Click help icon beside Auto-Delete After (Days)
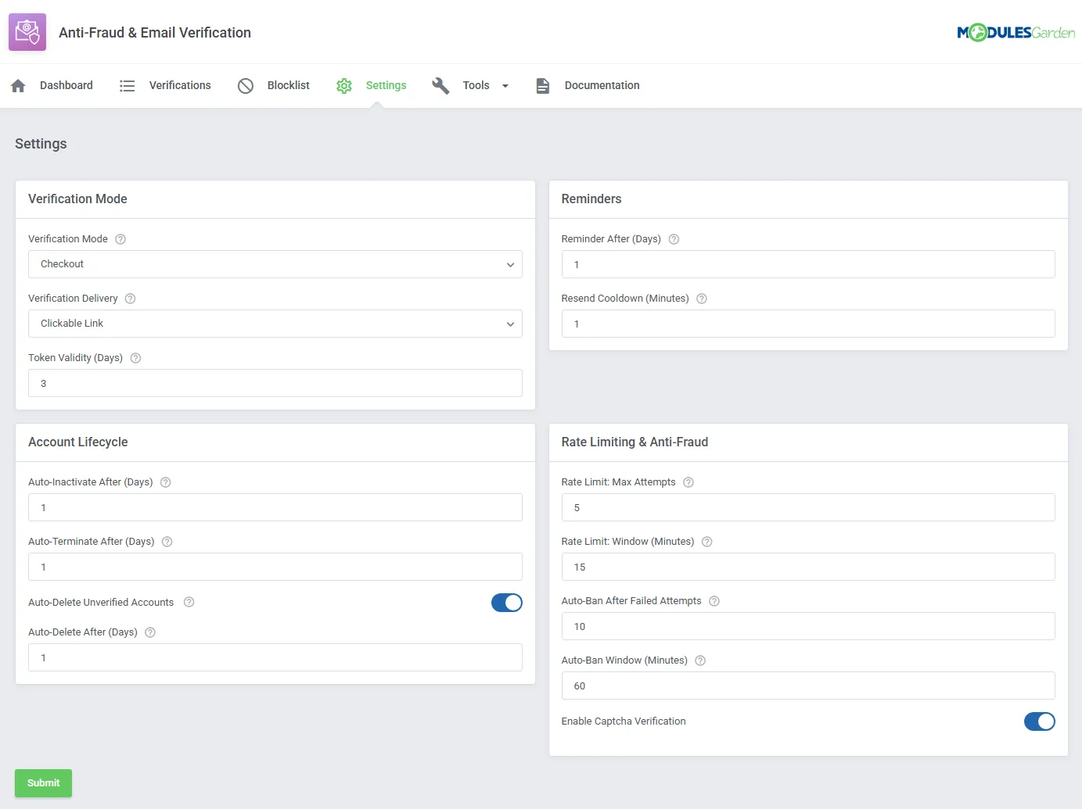 150,632
